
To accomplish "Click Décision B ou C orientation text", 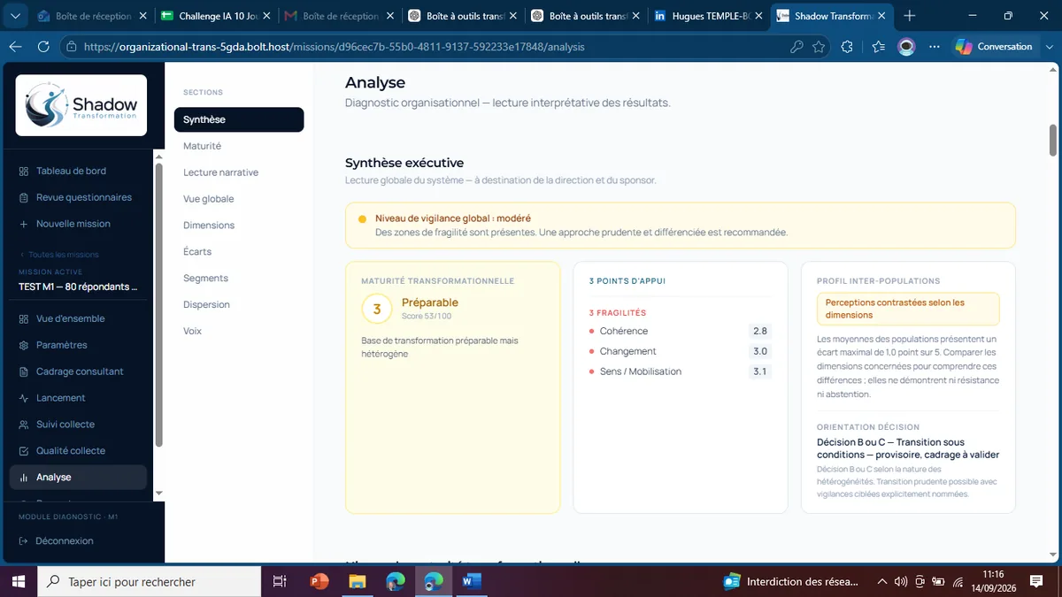I will (908, 448).
